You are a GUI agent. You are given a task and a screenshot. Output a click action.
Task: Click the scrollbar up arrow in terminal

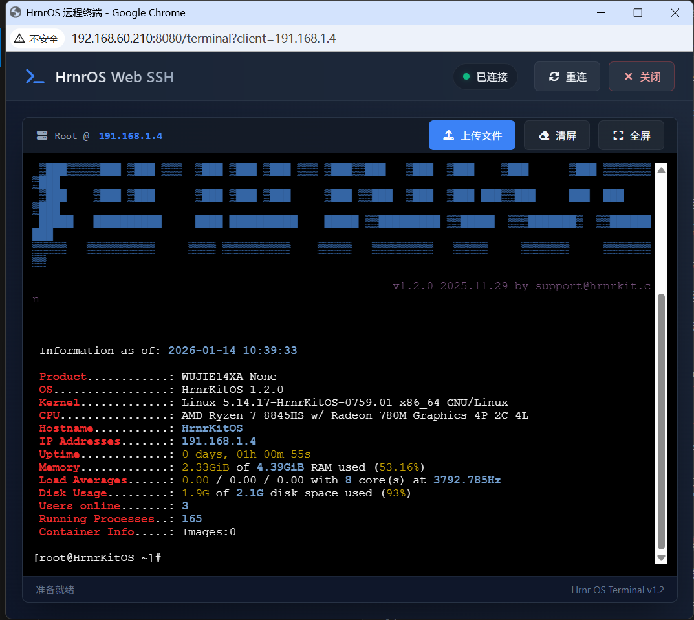[660, 170]
